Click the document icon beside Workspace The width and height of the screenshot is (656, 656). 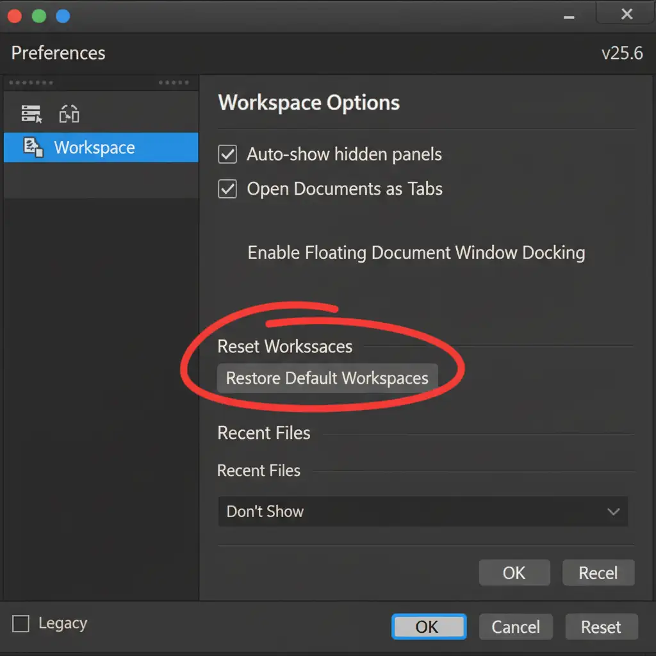coord(33,147)
